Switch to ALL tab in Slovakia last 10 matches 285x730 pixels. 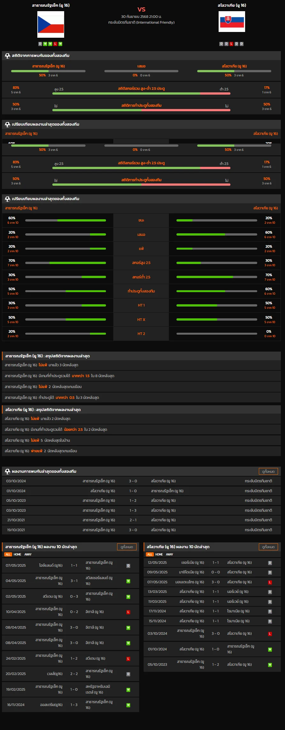pos(150,555)
